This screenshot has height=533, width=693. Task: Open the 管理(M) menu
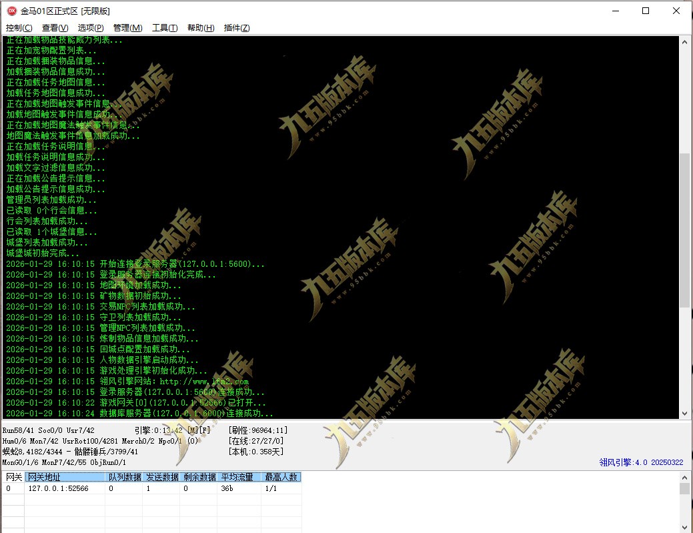[127, 28]
